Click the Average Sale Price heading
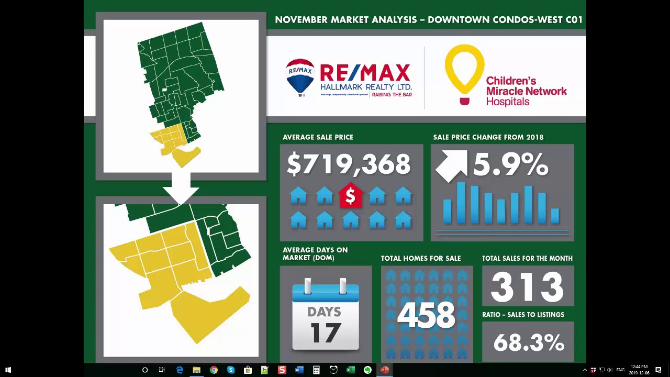This screenshot has width=670, height=377. (x=318, y=137)
